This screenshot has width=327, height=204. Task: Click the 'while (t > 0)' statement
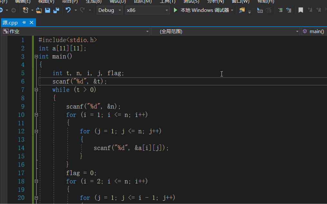(x=74, y=90)
